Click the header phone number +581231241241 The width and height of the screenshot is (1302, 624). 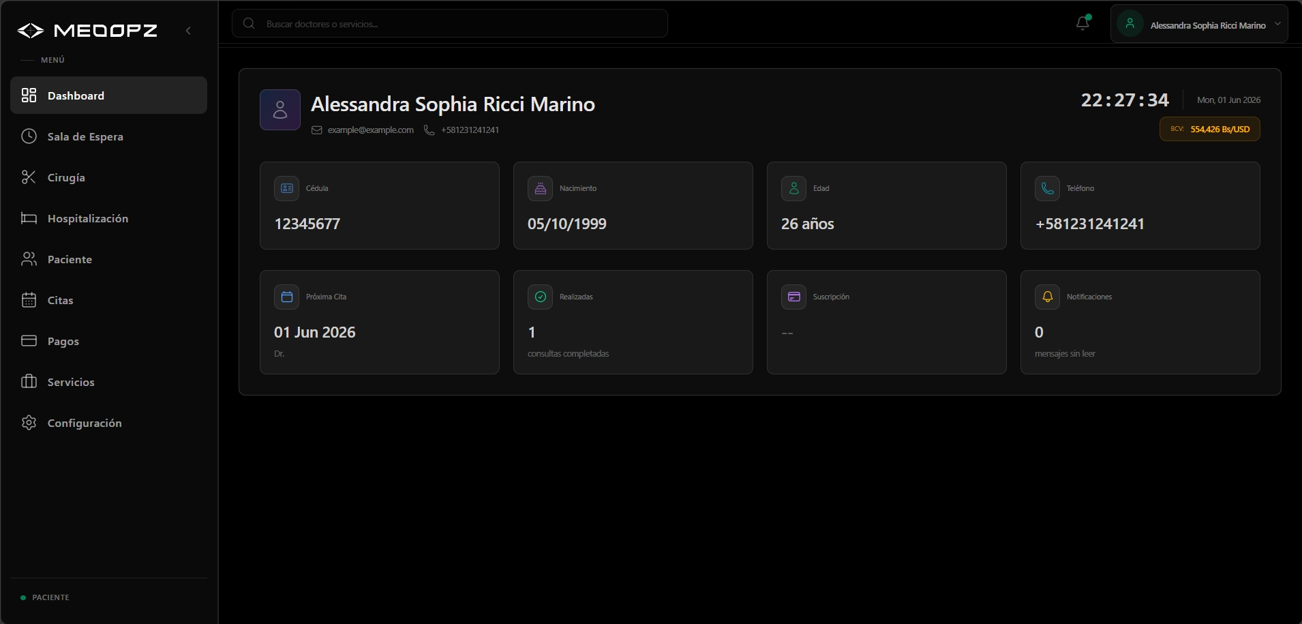tap(470, 130)
